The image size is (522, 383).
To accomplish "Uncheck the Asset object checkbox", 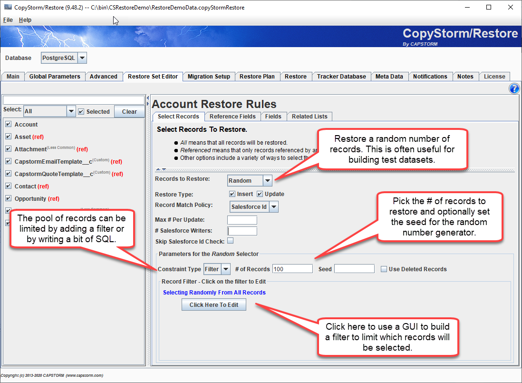I will coord(9,137).
